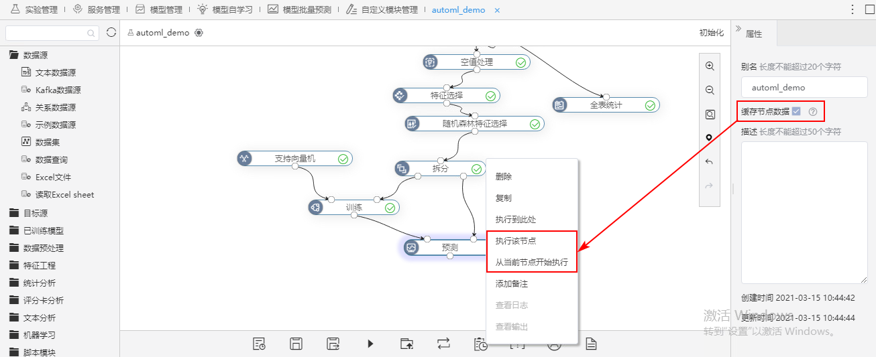Open the three-dot more options menu
Image resolution: width=876 pixels, height=357 pixels.
[853, 10]
